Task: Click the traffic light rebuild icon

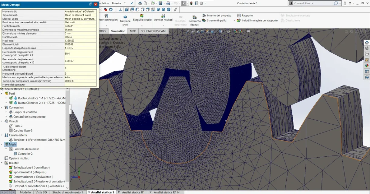Action: (x=192, y=3)
